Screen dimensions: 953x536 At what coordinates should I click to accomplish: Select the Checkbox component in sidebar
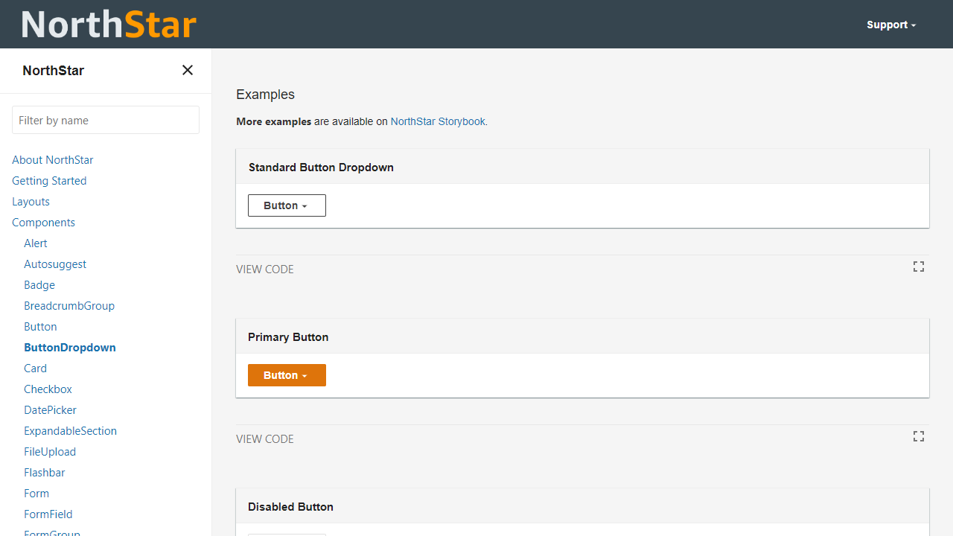point(48,389)
